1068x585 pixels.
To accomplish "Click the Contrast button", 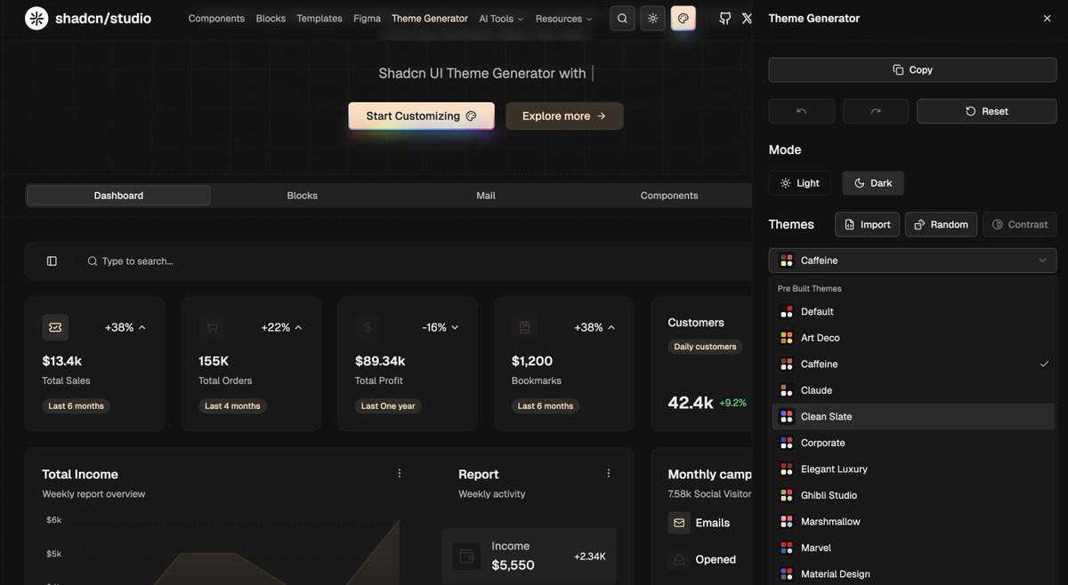I will (1020, 224).
